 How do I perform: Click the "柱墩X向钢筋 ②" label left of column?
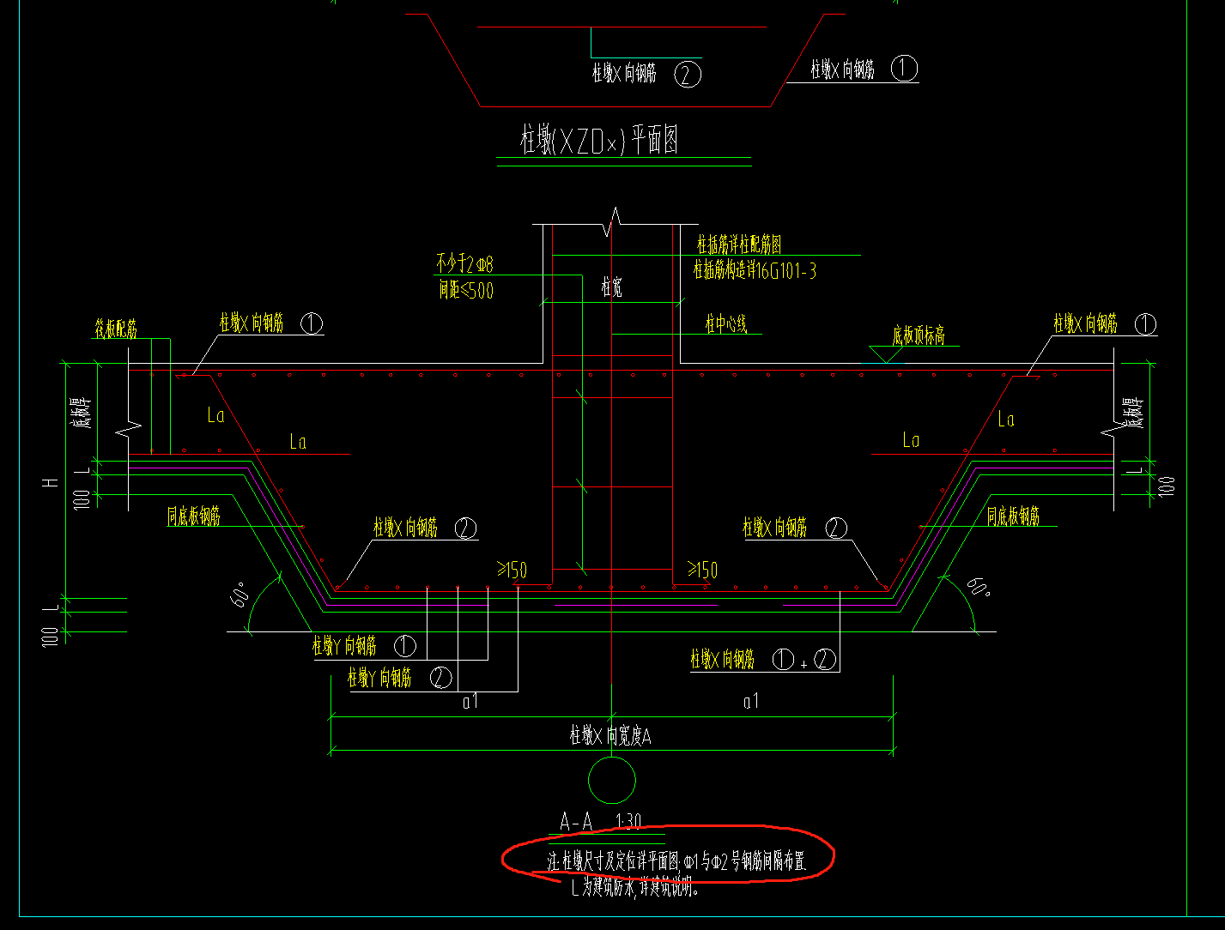pyautogui.click(x=425, y=528)
